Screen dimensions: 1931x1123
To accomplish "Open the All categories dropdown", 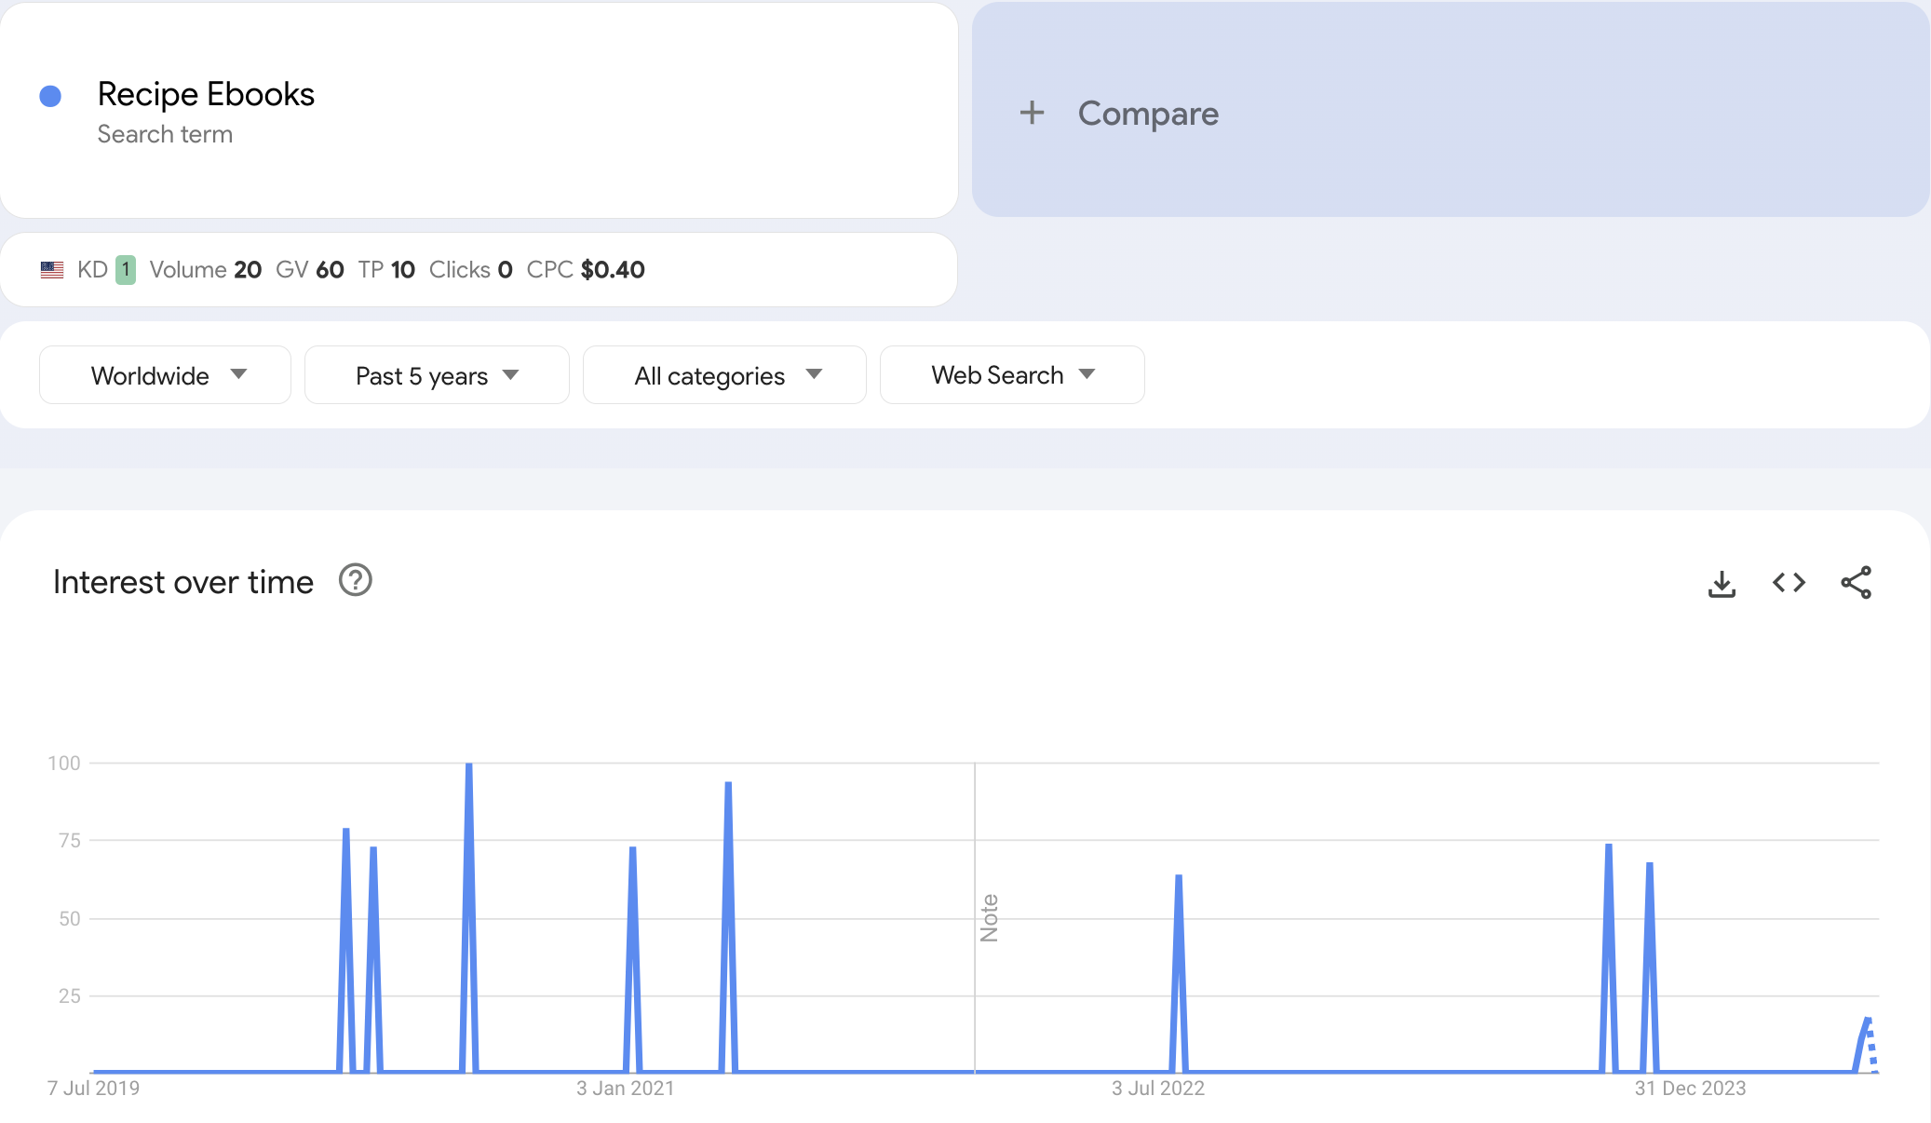I will tap(724, 375).
